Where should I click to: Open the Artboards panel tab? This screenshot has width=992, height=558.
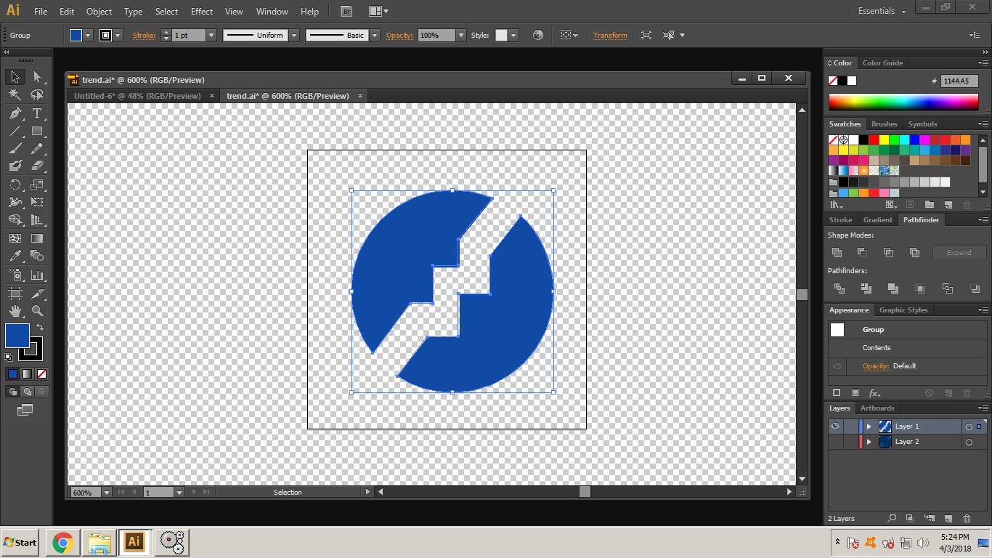(x=877, y=408)
